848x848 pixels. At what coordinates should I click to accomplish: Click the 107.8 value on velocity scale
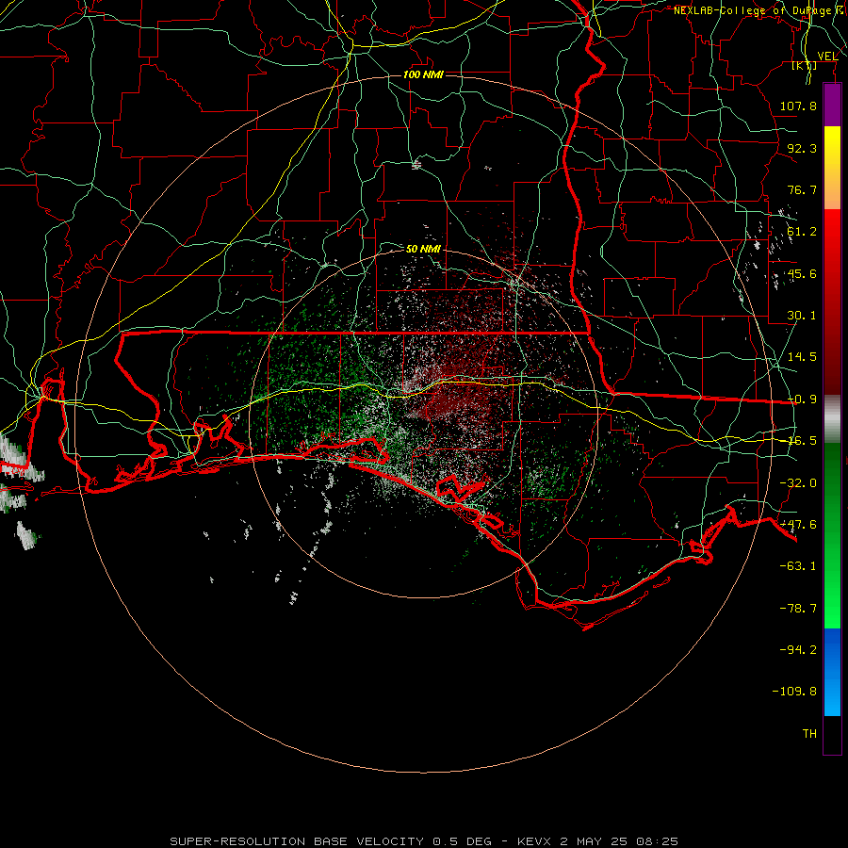tap(798, 106)
